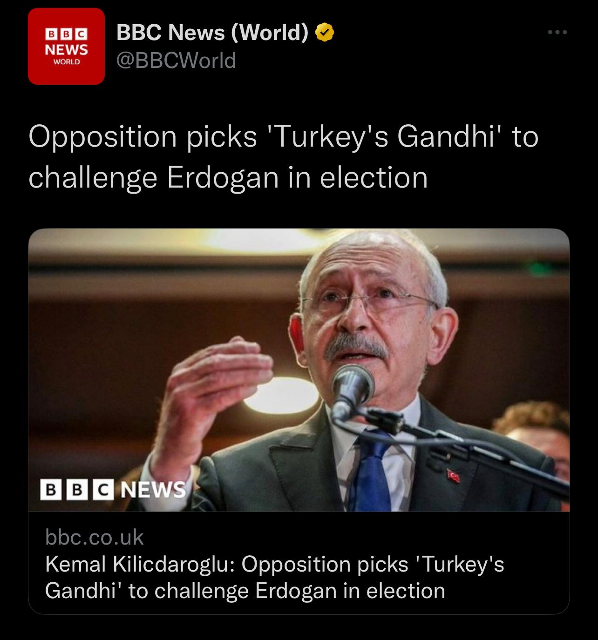Click the BBC NEWS logo on photo
This screenshot has height=640, width=598.
(113, 489)
